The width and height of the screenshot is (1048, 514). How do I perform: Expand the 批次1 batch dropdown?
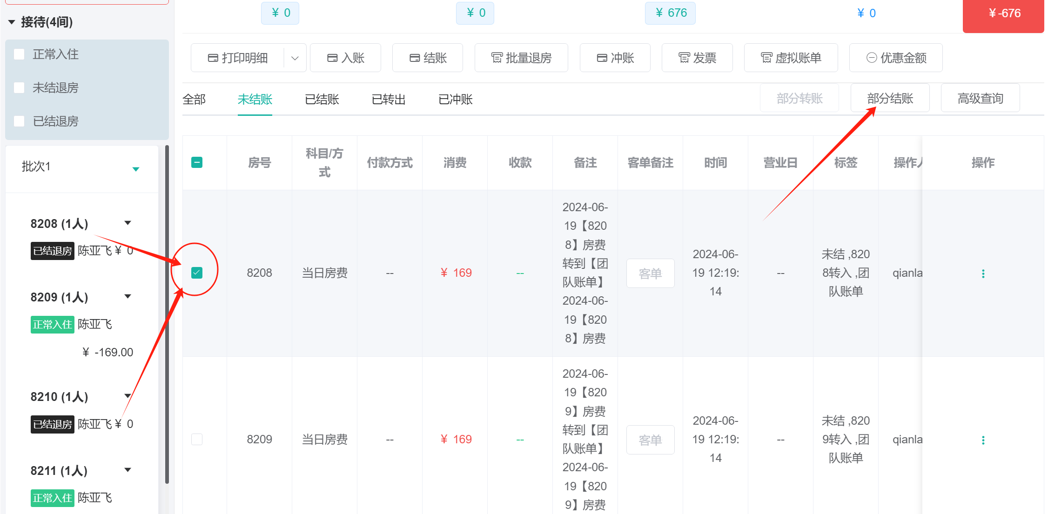pos(136,169)
